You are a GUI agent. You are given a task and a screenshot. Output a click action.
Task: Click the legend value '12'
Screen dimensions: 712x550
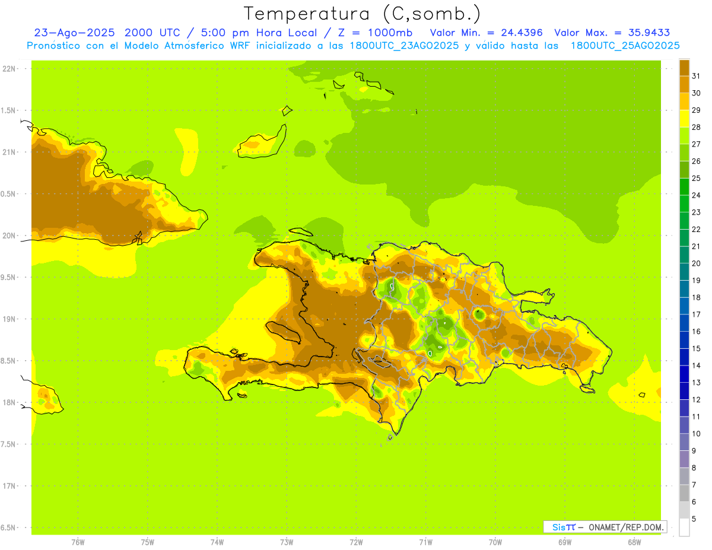(697, 399)
